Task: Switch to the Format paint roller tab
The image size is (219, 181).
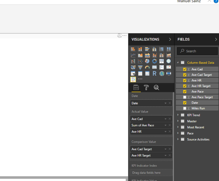Action: point(146,87)
